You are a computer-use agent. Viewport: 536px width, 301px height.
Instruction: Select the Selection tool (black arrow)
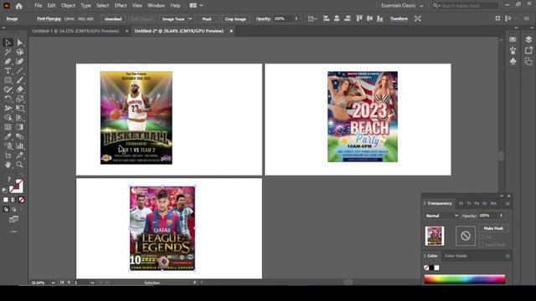pos(8,43)
